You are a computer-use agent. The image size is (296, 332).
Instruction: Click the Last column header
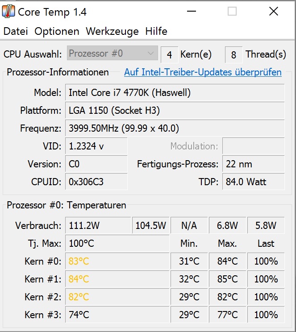(266, 243)
